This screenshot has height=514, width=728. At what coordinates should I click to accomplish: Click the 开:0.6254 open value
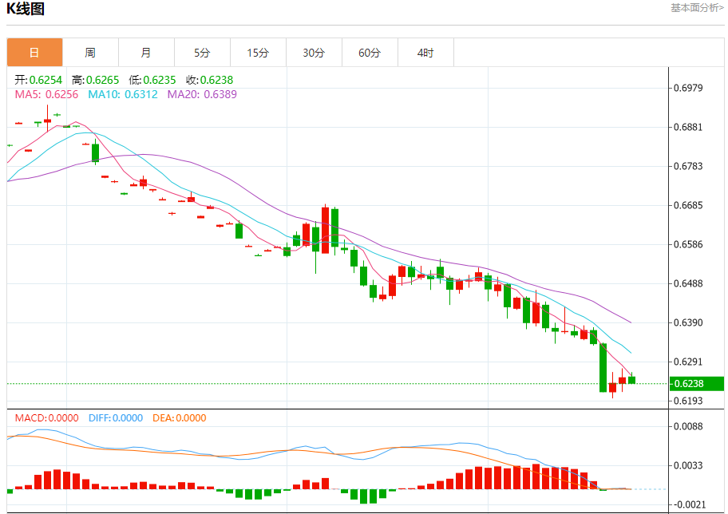(38, 80)
